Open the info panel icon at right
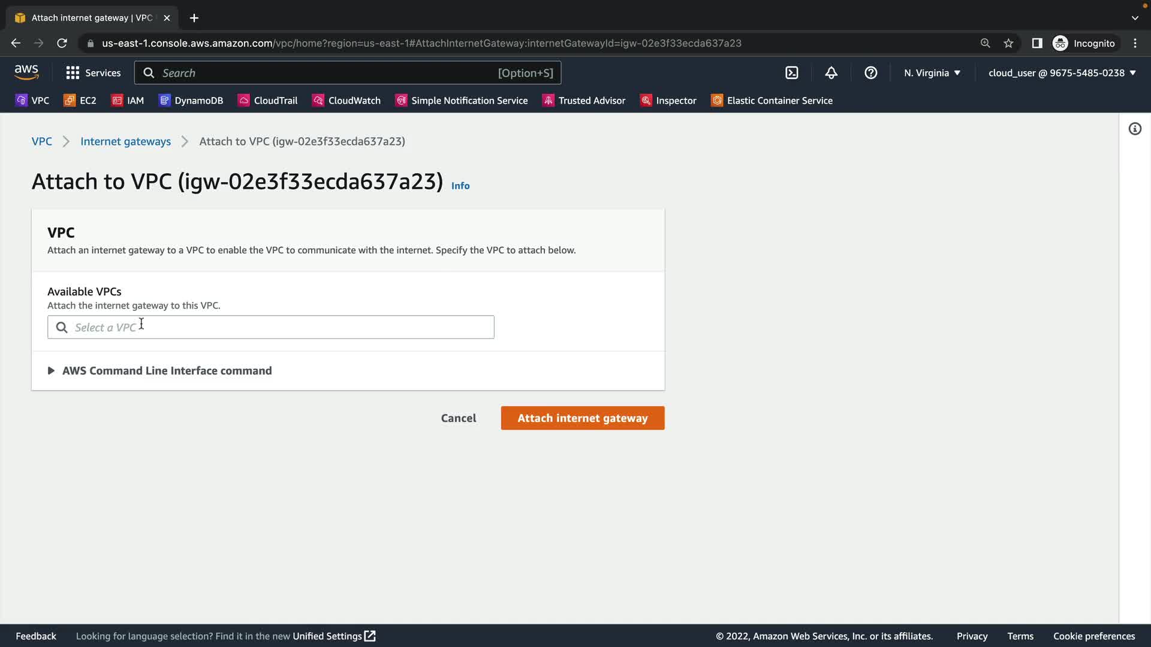Image resolution: width=1151 pixels, height=647 pixels. (1134, 129)
